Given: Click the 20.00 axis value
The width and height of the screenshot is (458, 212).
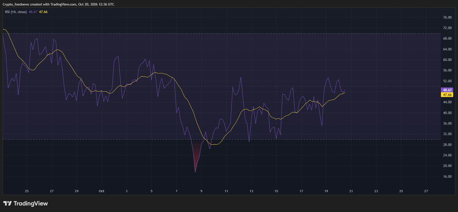Looking at the screenshot, I should [447, 166].
